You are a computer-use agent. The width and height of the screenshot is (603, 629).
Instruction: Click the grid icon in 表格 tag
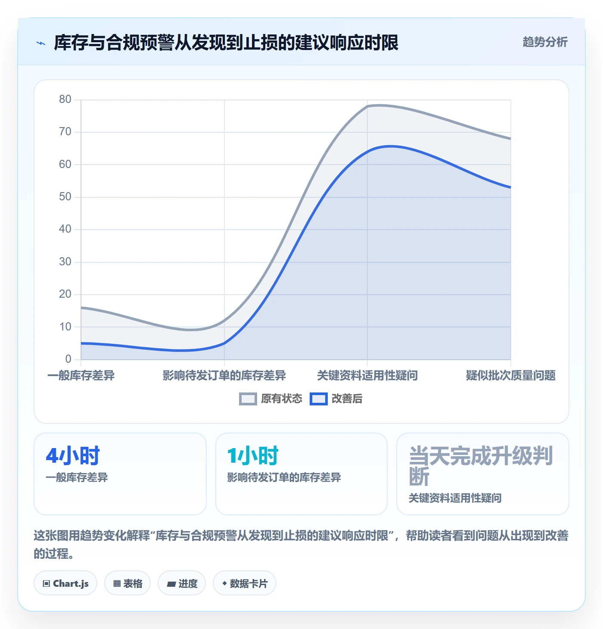(x=117, y=584)
